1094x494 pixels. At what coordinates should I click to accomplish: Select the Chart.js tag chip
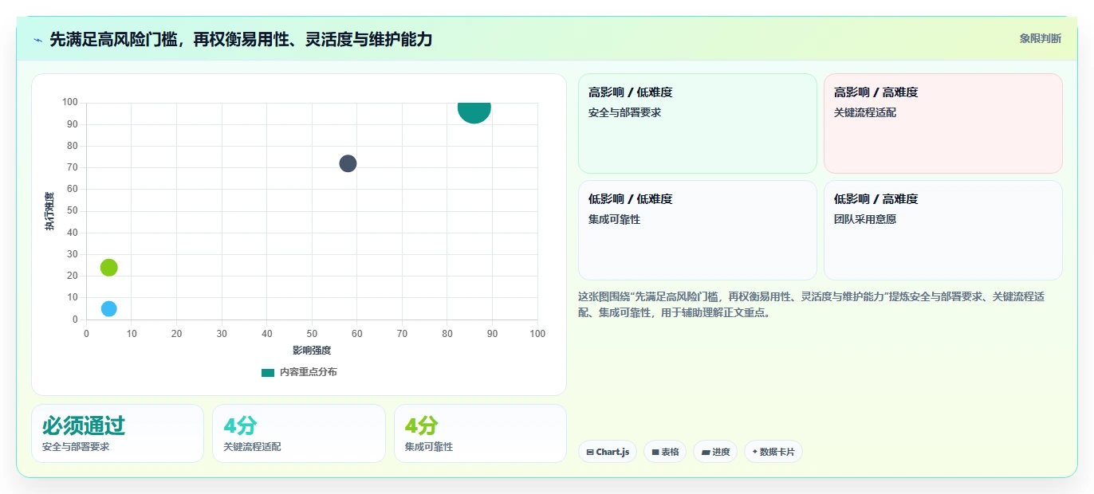[608, 452]
